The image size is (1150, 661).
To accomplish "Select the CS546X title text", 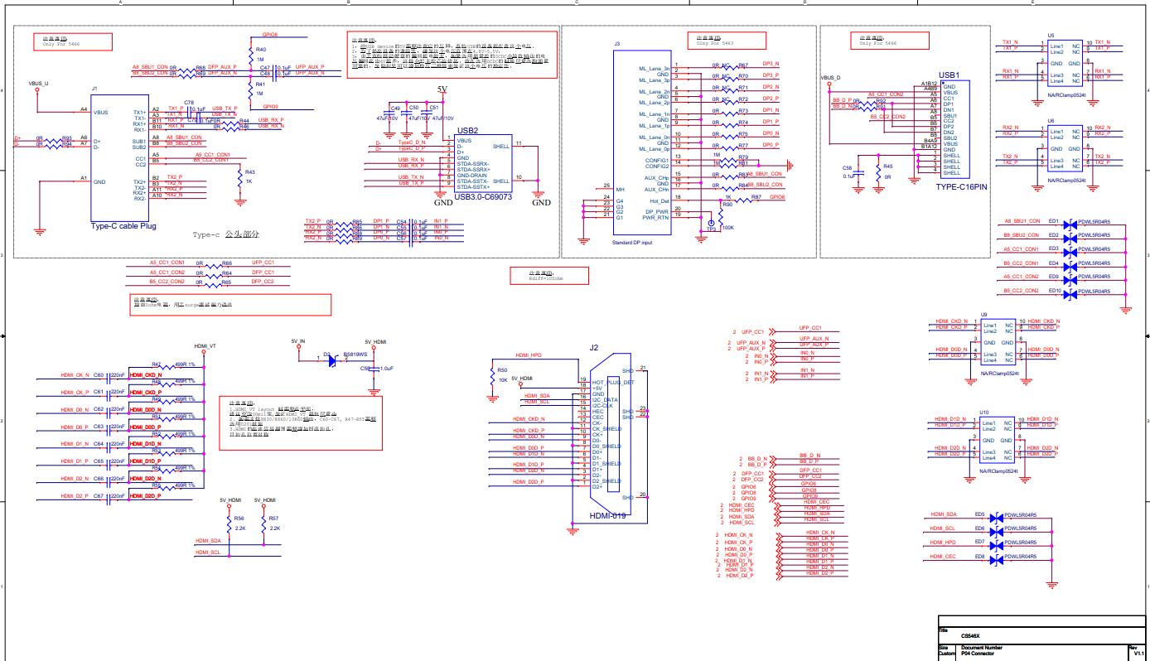I will (972, 636).
